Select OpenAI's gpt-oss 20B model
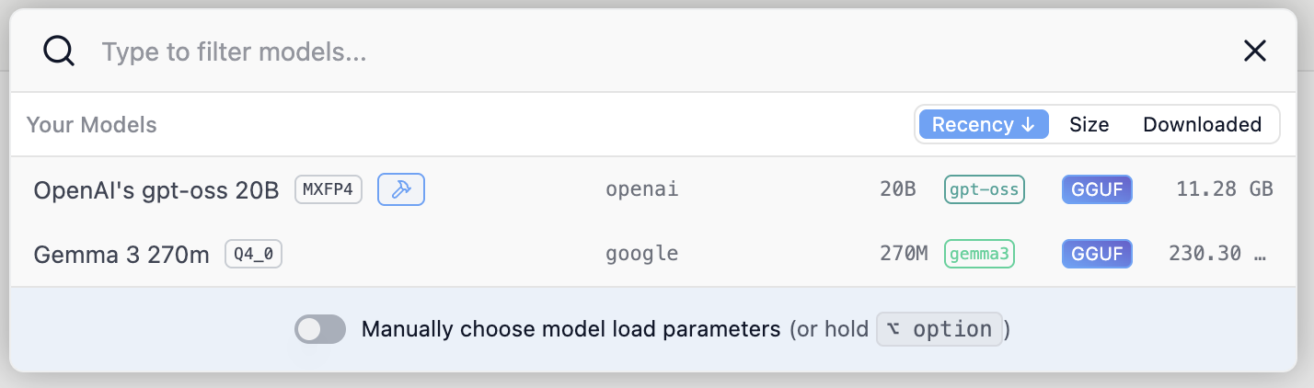The image size is (1314, 388). [156, 190]
